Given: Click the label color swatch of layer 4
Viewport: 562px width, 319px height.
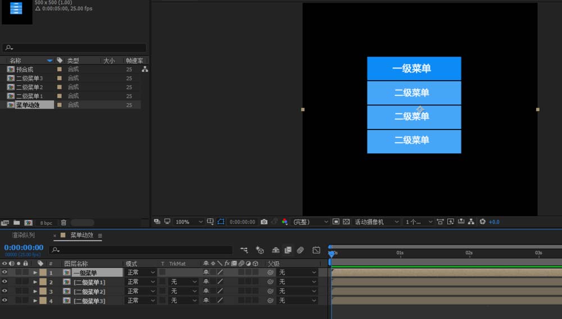Looking at the screenshot, I should (43, 300).
